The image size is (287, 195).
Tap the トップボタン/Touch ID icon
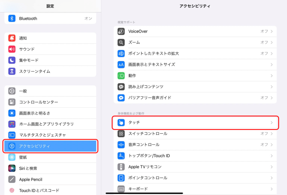click(x=121, y=156)
